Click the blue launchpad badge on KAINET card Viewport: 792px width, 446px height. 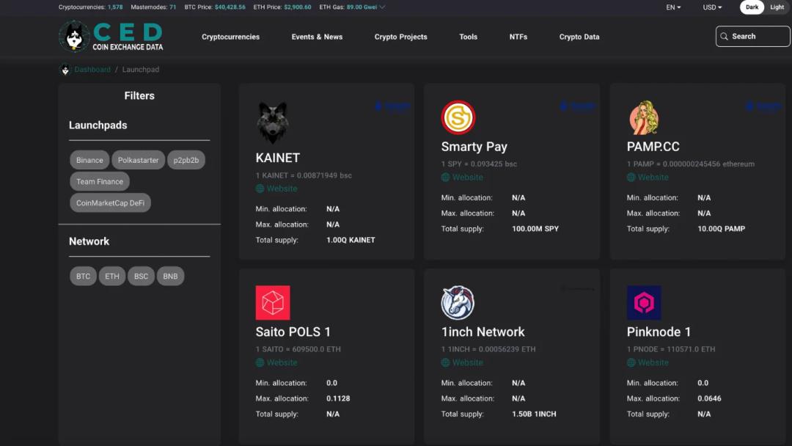(392, 106)
